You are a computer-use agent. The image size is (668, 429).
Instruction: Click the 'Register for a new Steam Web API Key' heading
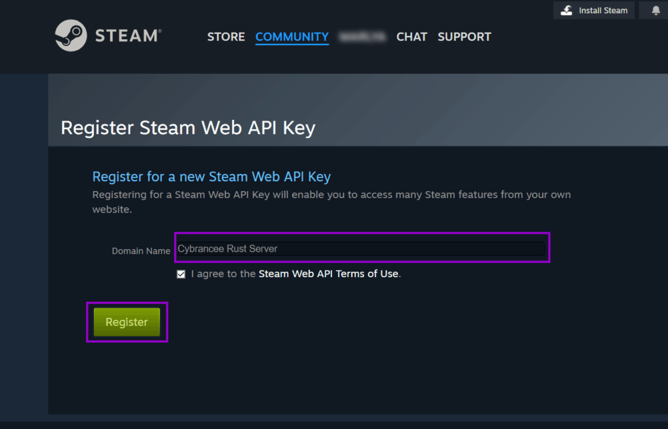click(211, 177)
